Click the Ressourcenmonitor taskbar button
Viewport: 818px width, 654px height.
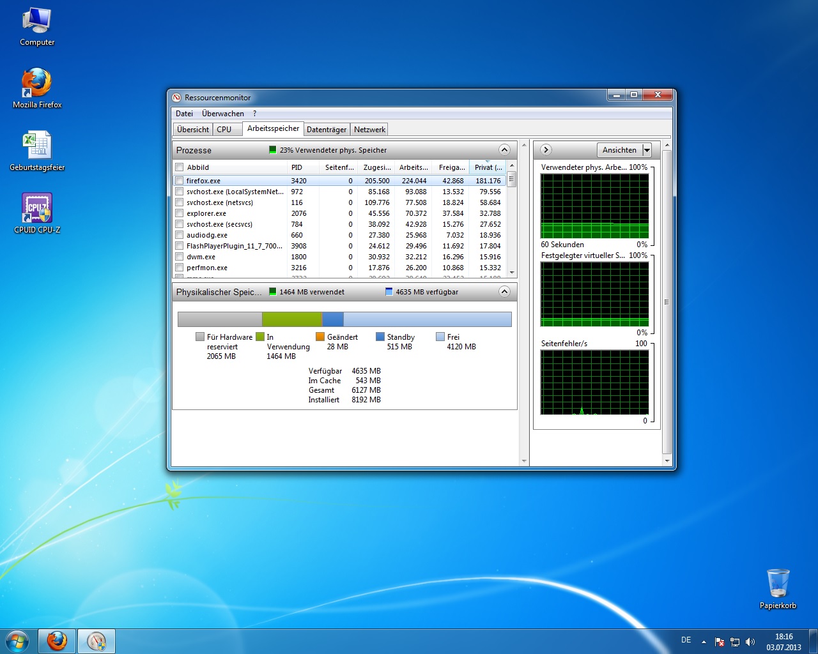pos(96,641)
